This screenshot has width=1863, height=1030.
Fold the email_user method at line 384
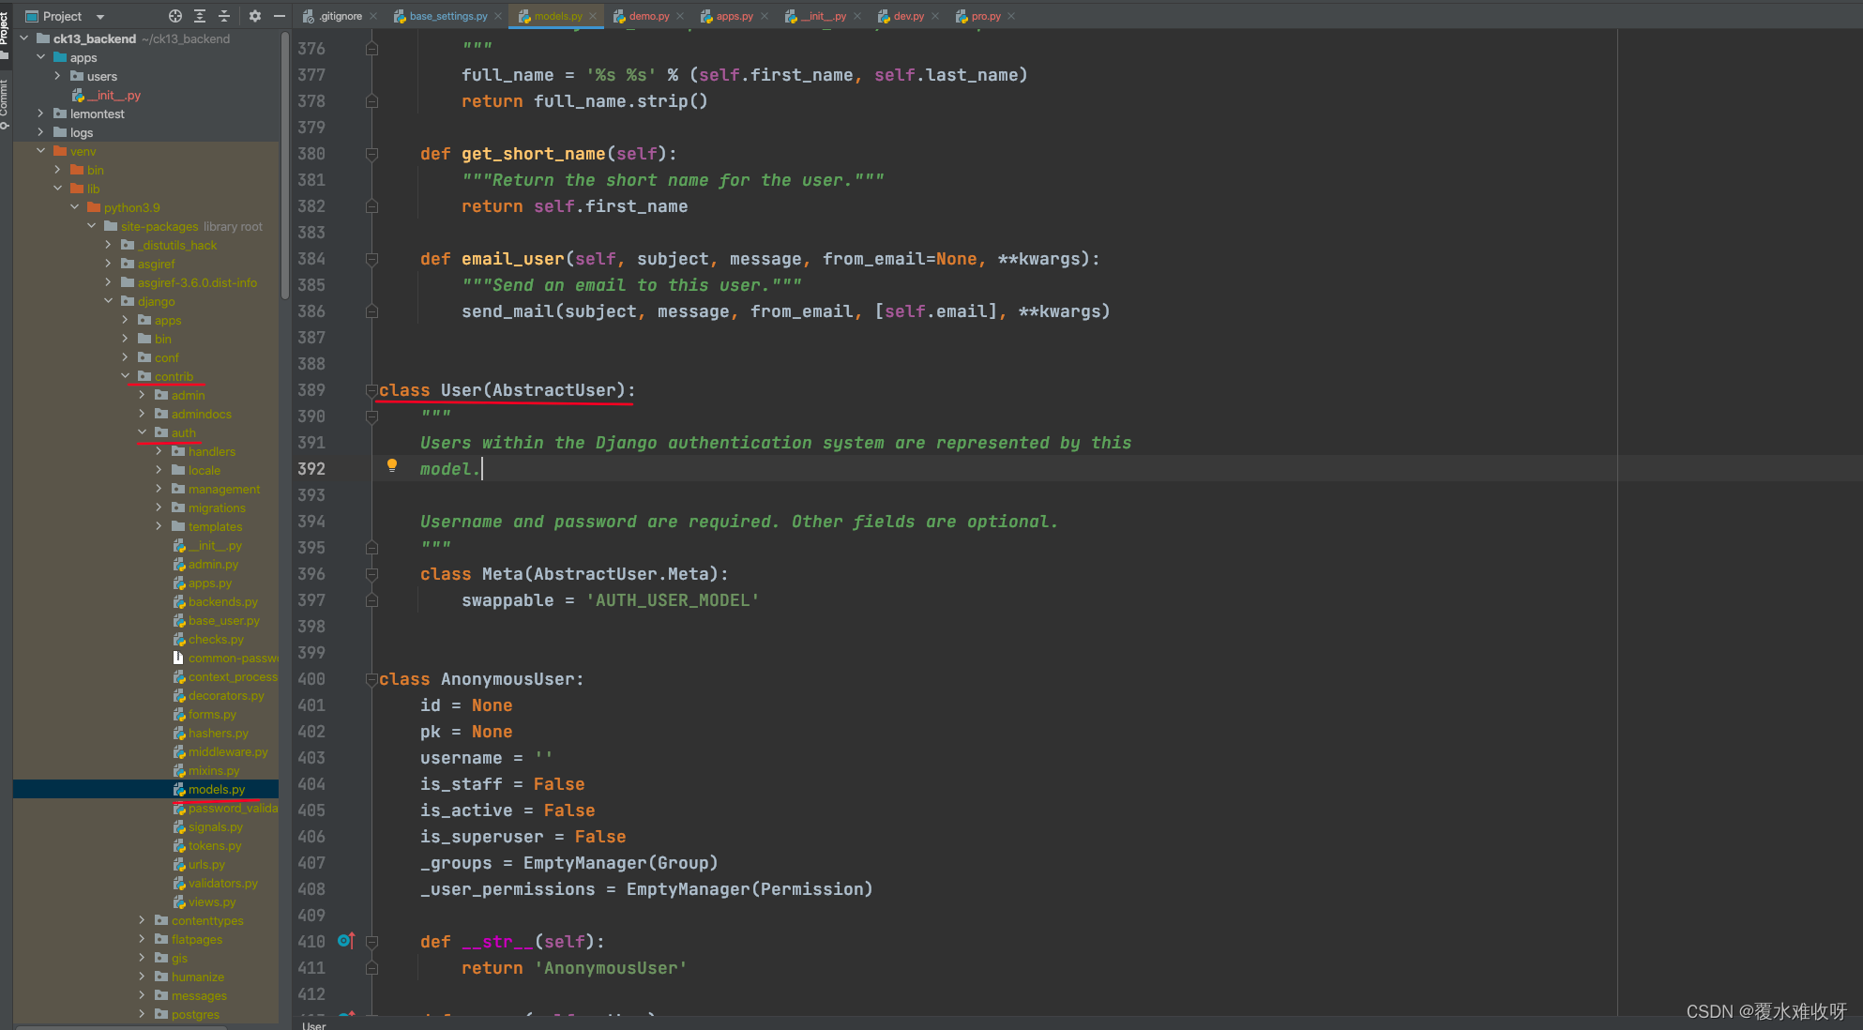click(371, 259)
